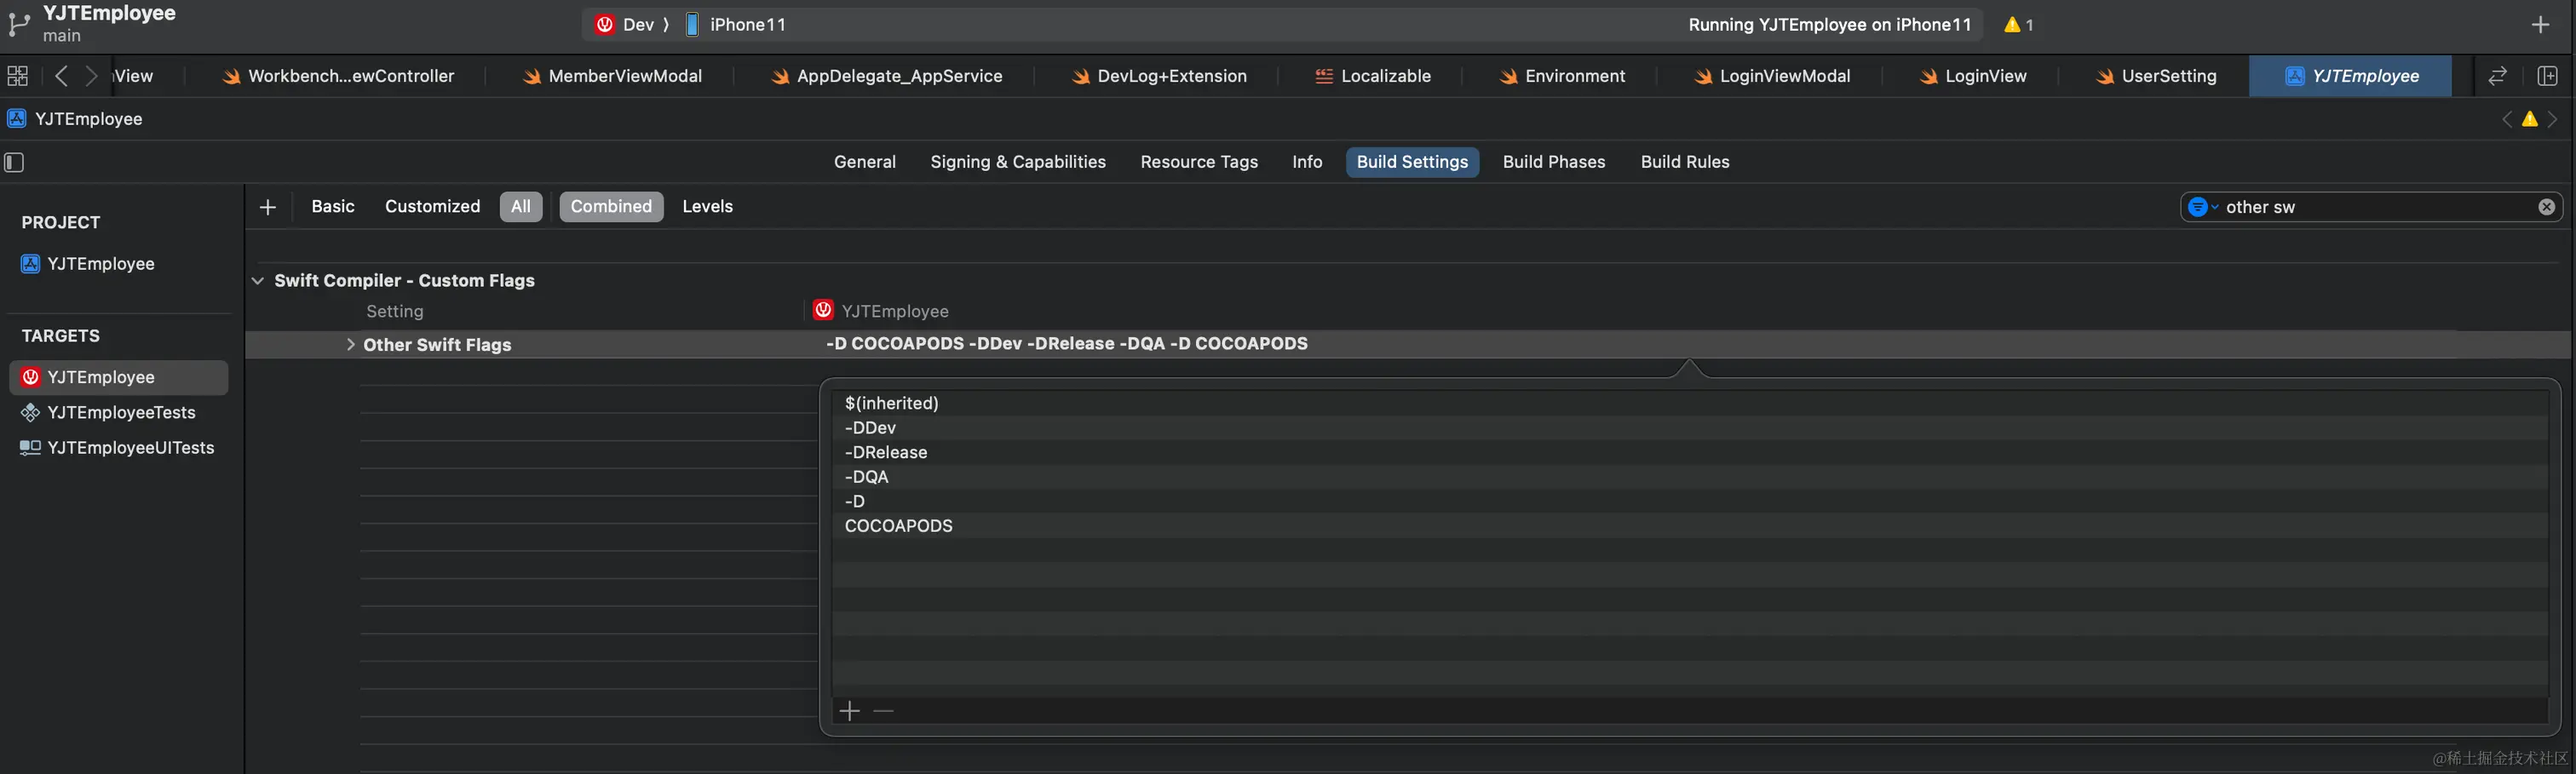Click the swap review arrows icon
The image size is (2576, 774).
2497,76
